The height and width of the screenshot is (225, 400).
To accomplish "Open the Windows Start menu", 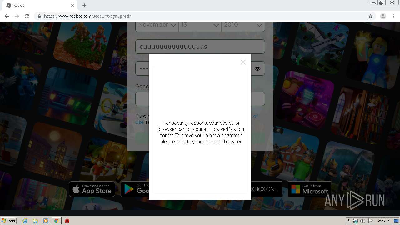I will pos(9,221).
